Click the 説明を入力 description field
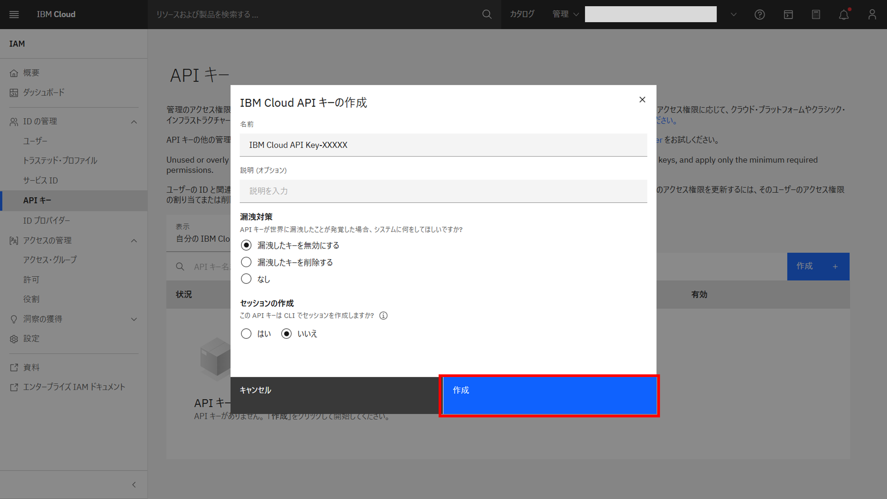887x499 pixels. tap(443, 191)
